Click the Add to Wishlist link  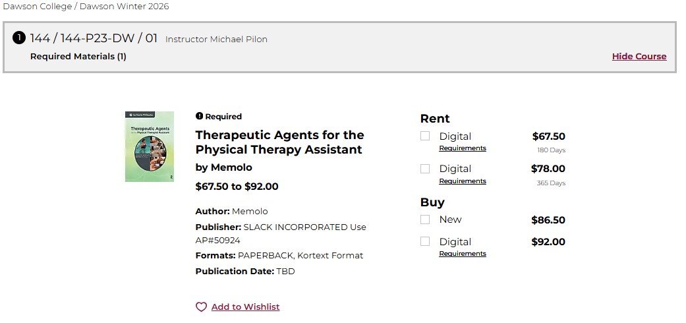coord(245,307)
